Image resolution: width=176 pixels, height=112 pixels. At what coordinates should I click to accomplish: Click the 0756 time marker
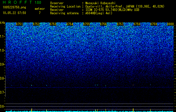point(103,24)
